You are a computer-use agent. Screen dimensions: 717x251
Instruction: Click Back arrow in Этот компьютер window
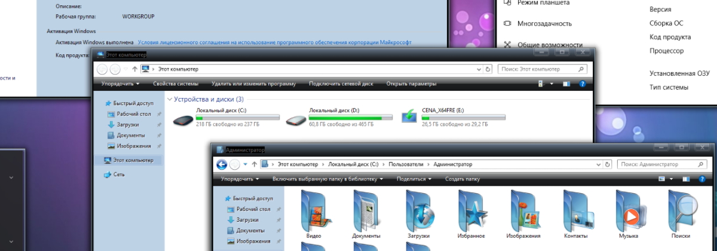[x=102, y=69]
